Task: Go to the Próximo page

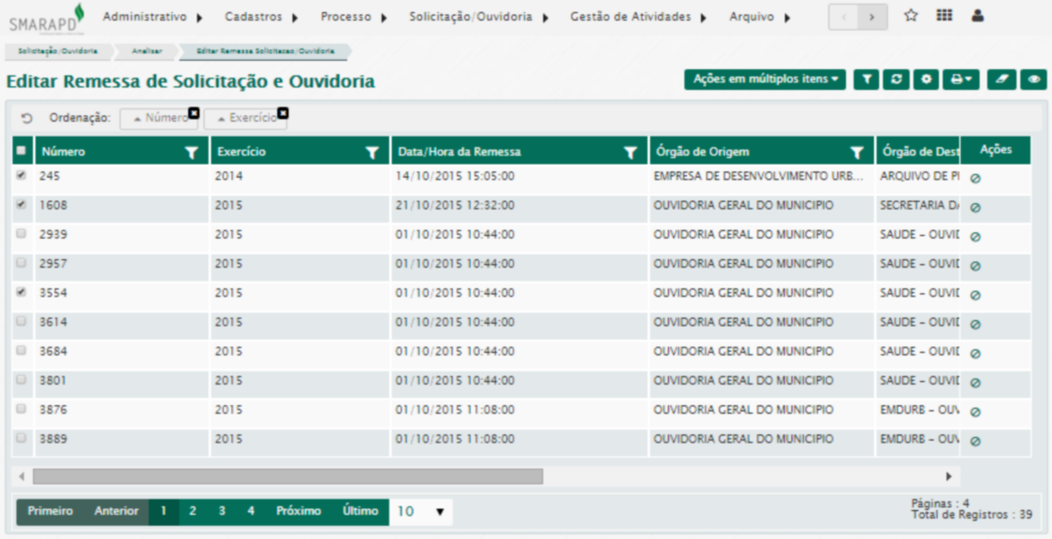Action: pos(298,512)
